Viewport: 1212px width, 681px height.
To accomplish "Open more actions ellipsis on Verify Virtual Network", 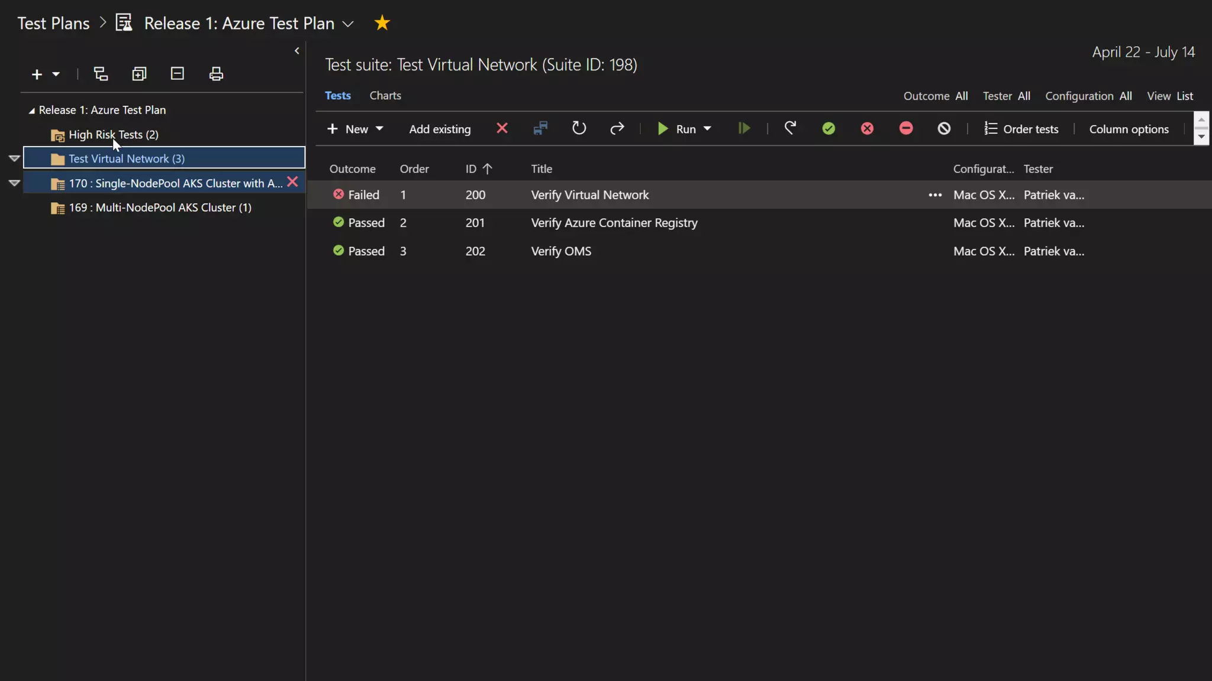I will pyautogui.click(x=935, y=195).
